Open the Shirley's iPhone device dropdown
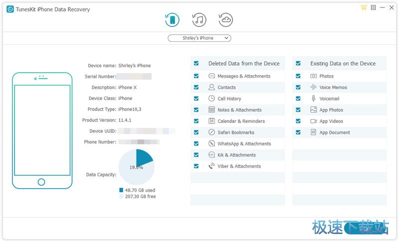399x242 pixels. [x=199, y=38]
